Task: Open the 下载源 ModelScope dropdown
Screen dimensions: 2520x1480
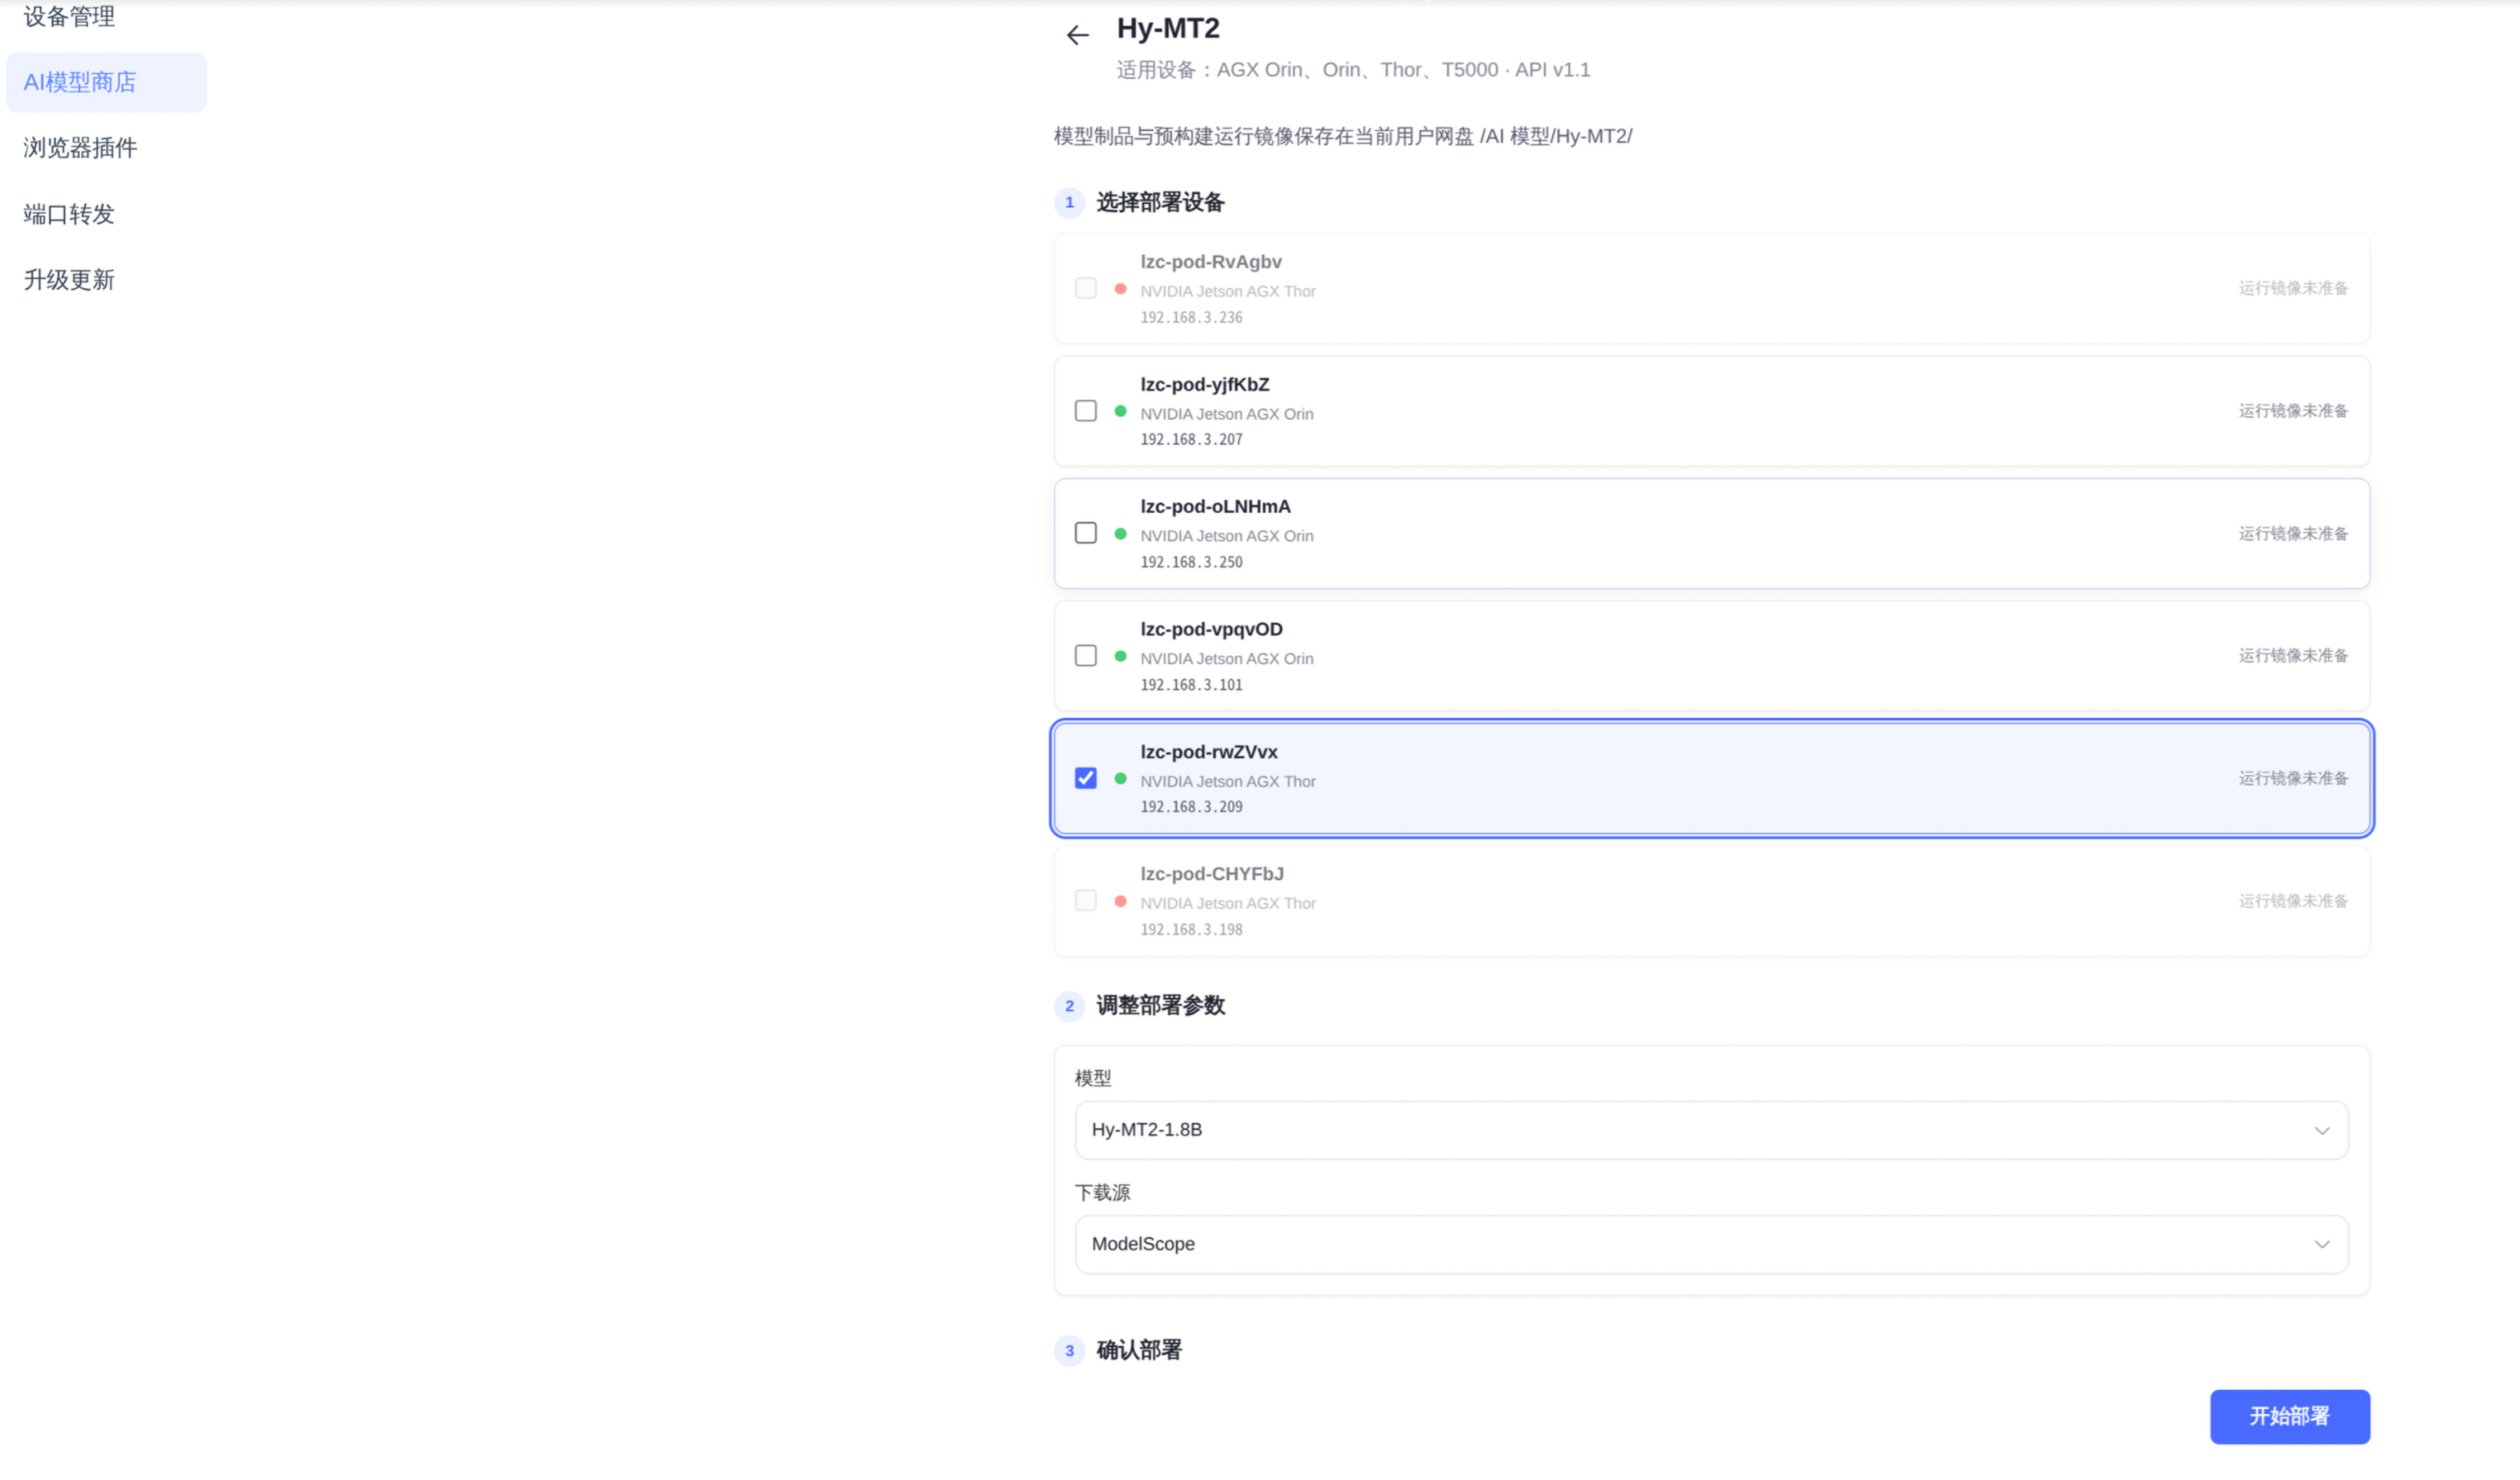Action: tap(1711, 1244)
